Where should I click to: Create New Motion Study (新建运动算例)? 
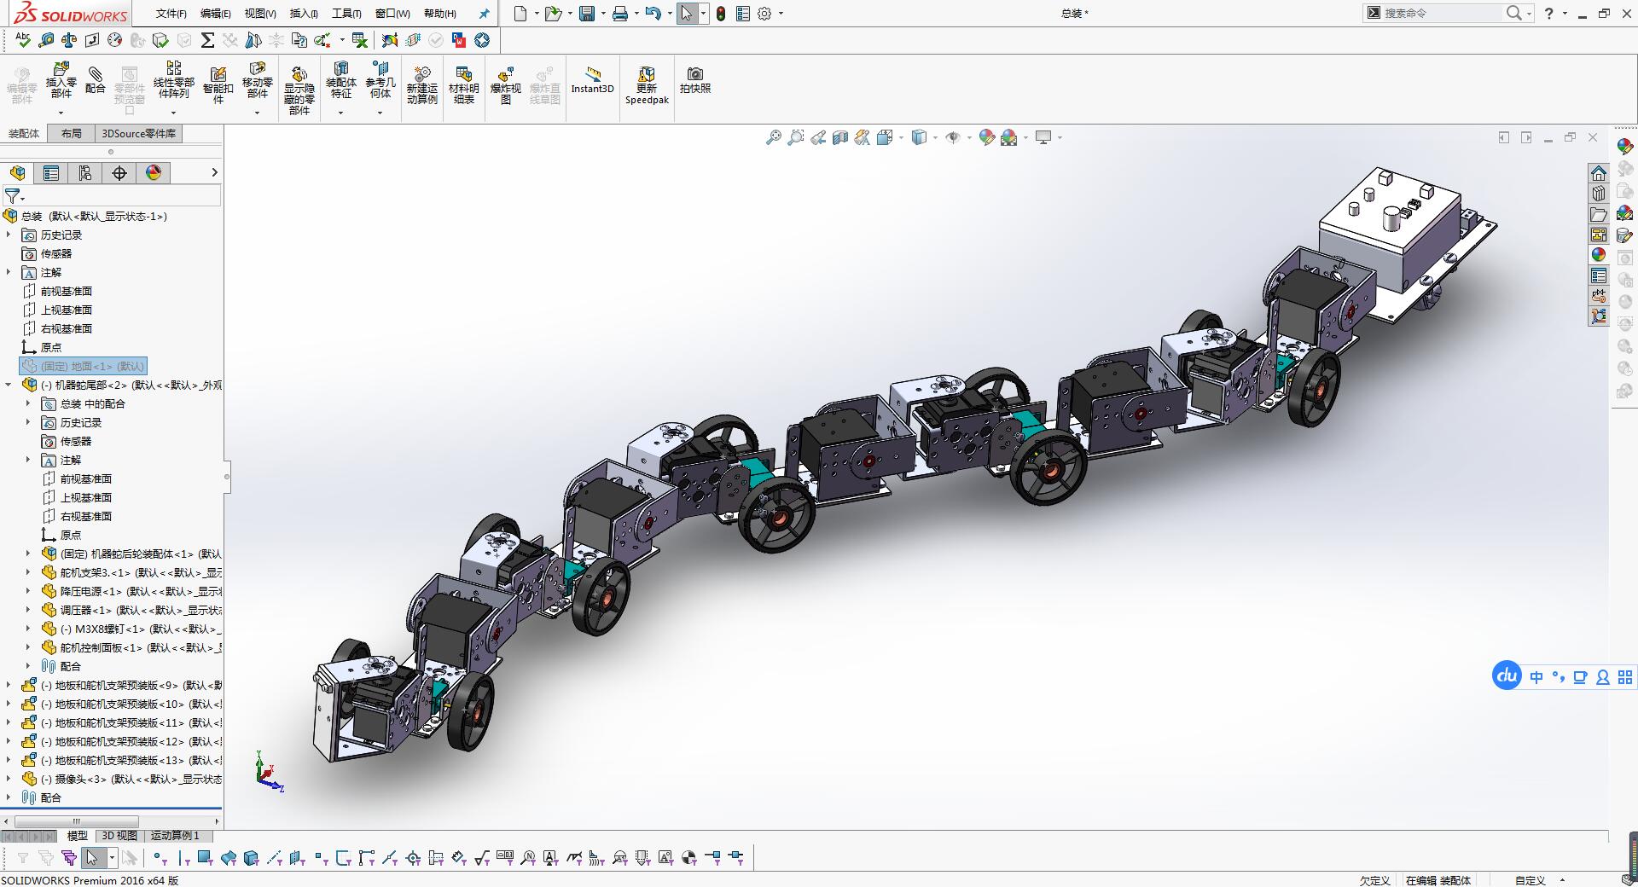[x=421, y=85]
